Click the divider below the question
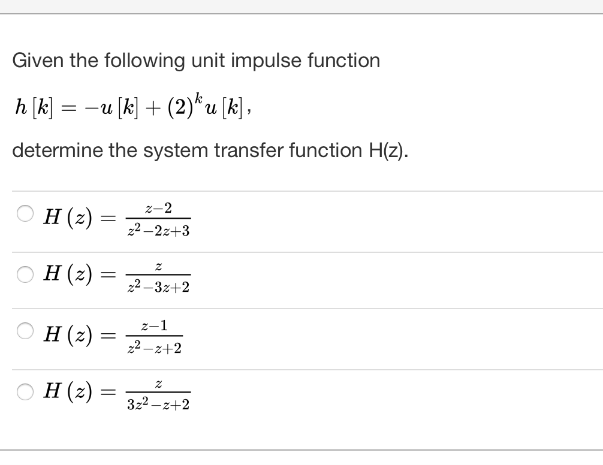Viewport: 603px width, 465px height. [301, 187]
